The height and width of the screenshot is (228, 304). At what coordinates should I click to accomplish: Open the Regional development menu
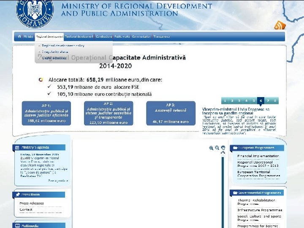50,36
